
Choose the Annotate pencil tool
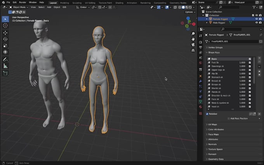click(x=5, y=59)
